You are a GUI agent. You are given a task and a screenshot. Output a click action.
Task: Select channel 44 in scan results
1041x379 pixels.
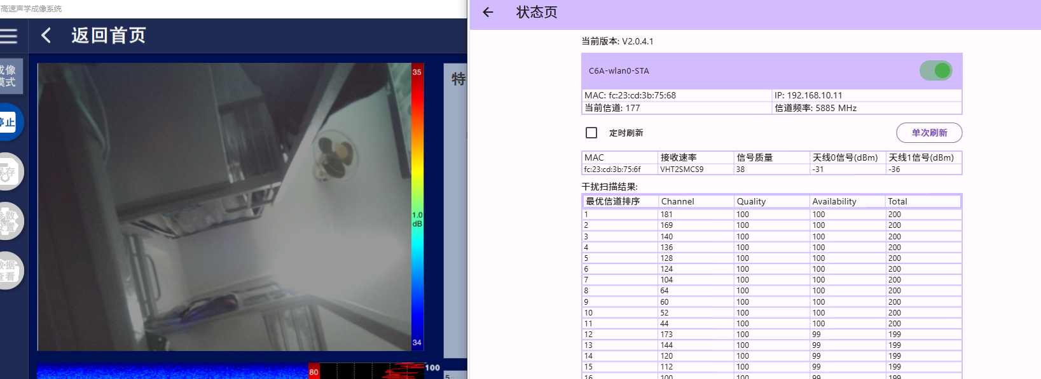[x=665, y=324]
